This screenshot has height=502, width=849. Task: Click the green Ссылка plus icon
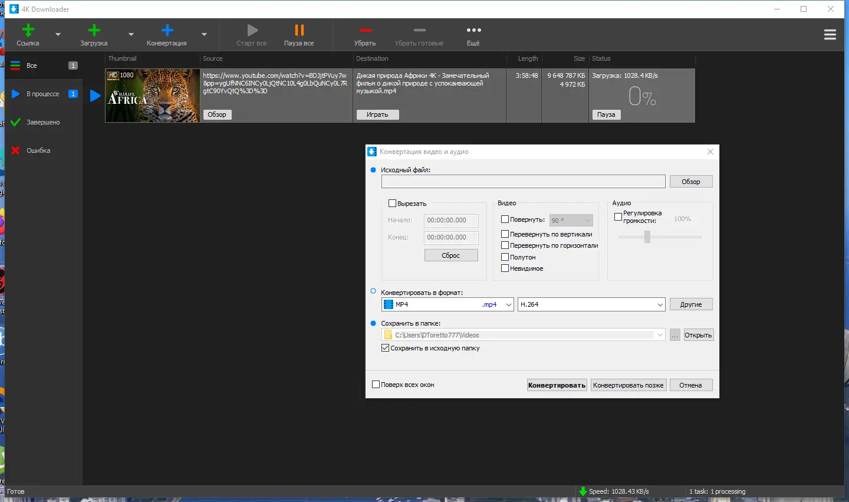tap(28, 30)
